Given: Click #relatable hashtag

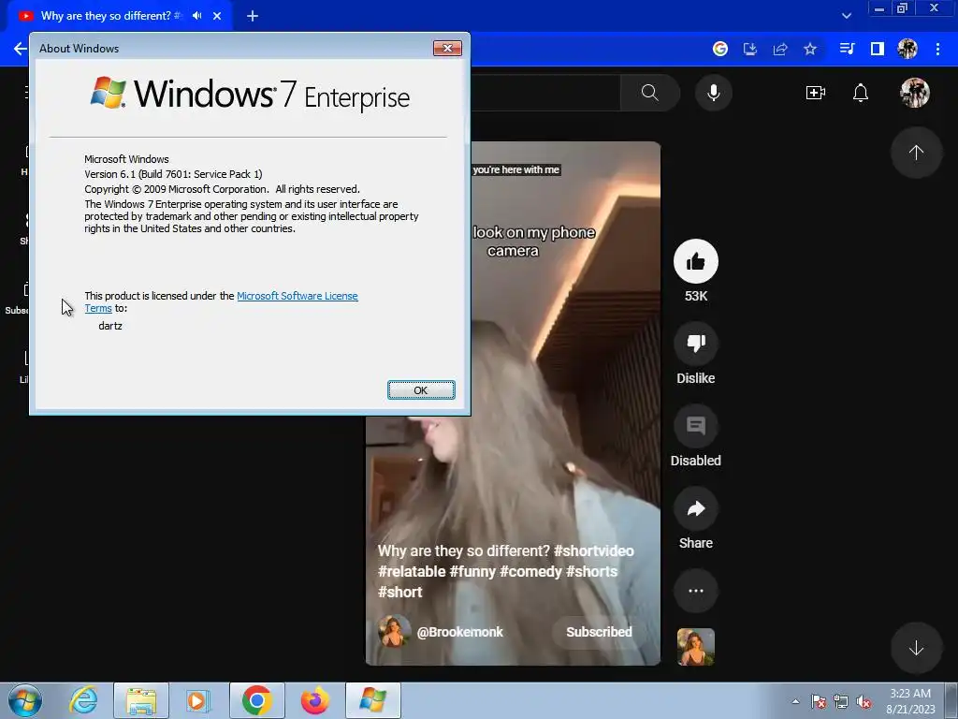Looking at the screenshot, I should tap(412, 572).
